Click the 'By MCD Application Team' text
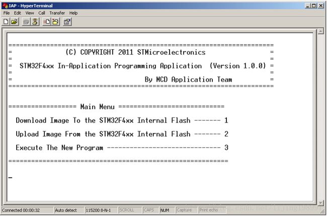 click(188, 79)
